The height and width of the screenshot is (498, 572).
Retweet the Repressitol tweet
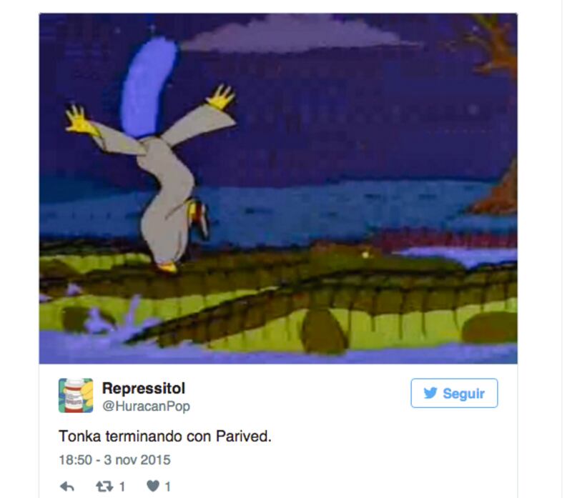[x=104, y=486]
